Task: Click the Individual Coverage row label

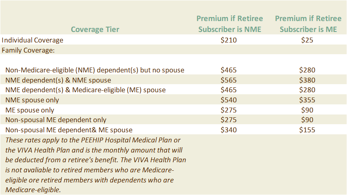Action: tap(32, 40)
